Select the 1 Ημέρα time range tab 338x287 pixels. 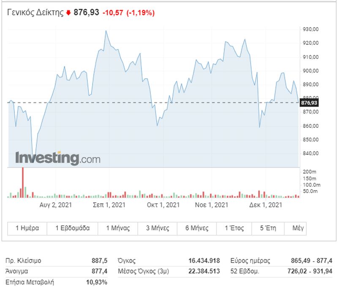27,228
